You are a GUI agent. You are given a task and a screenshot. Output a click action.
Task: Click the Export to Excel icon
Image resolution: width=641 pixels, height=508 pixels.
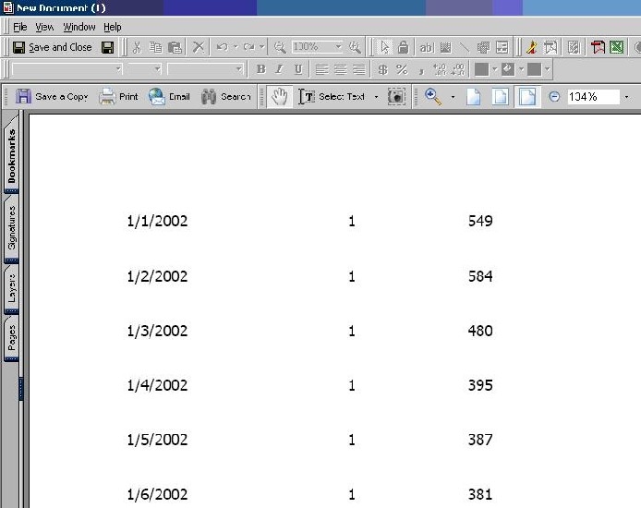click(616, 47)
